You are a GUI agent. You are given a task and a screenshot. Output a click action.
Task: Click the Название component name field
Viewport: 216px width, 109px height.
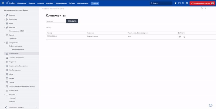pyautogui.click(x=56, y=21)
